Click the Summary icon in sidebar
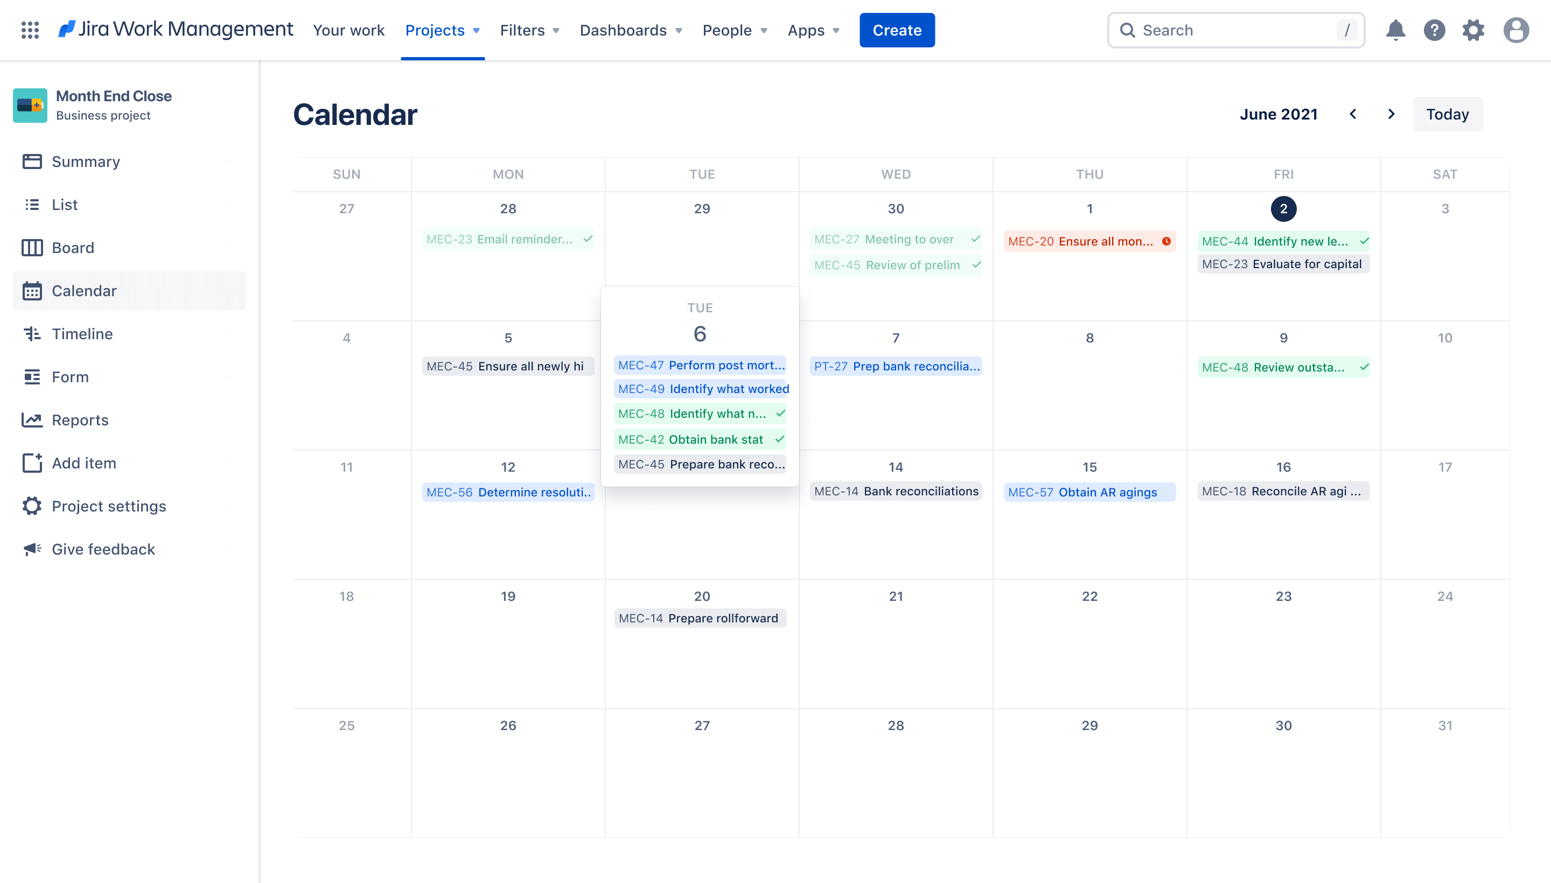This screenshot has width=1551, height=883. point(32,161)
